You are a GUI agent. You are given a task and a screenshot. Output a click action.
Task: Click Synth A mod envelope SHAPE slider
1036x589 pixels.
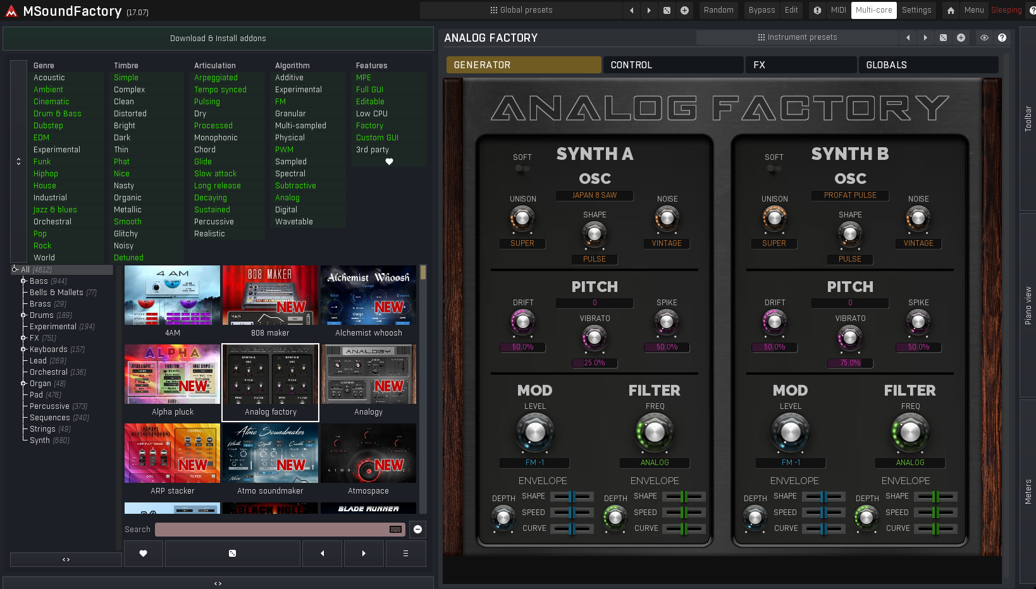pos(572,497)
